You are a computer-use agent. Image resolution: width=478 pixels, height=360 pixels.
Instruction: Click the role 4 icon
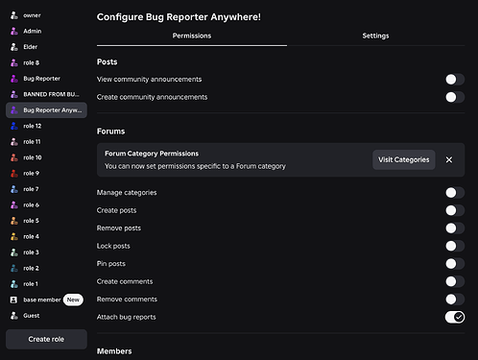(14, 236)
